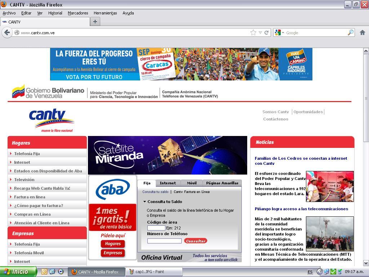The height and width of the screenshot is (277, 369).
Task: Switch to the Móvil tab
Action: (x=192, y=183)
